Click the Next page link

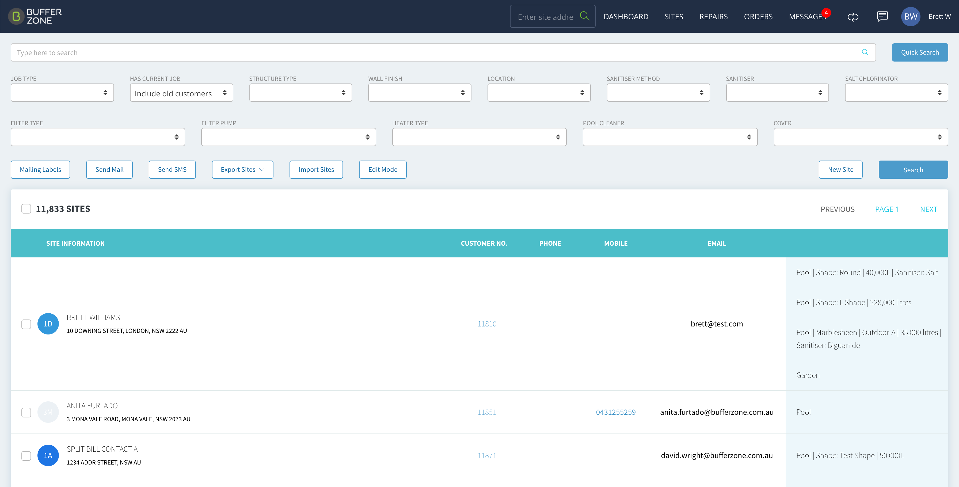point(928,209)
